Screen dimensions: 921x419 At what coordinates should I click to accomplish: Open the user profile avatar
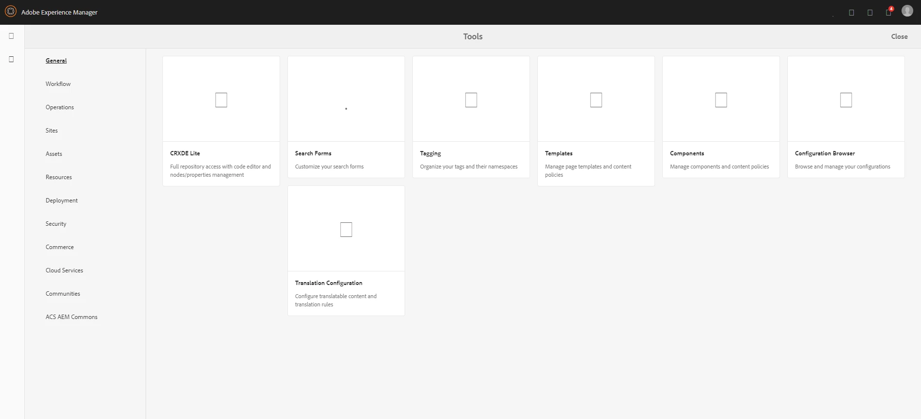pyautogui.click(x=907, y=11)
